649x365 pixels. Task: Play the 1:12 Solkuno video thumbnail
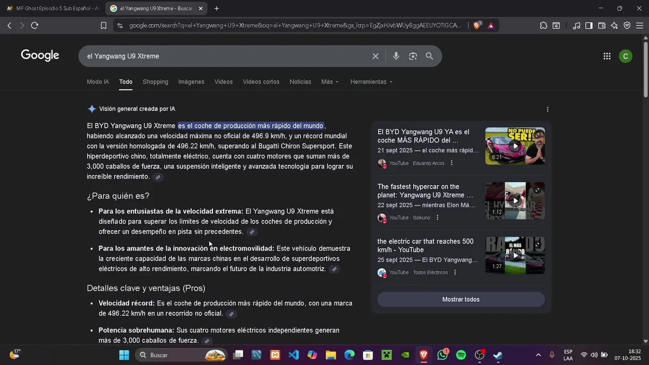coord(515,201)
